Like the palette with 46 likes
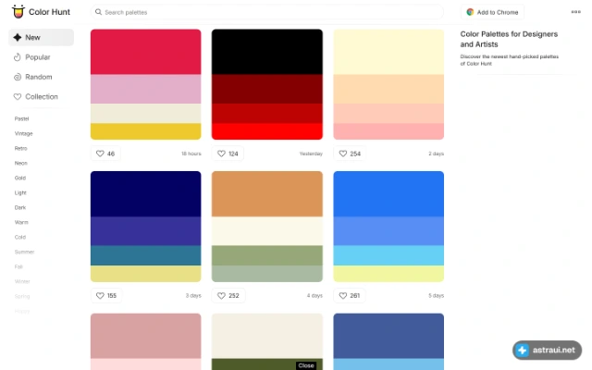 pyautogui.click(x=105, y=154)
